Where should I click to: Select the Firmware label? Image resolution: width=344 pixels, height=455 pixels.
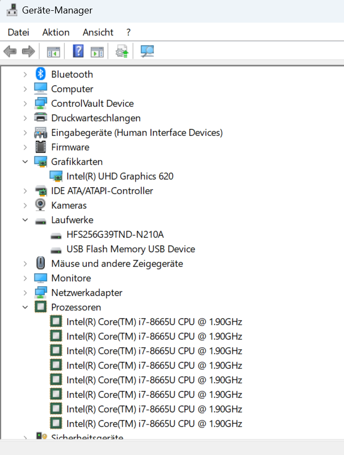point(71,147)
